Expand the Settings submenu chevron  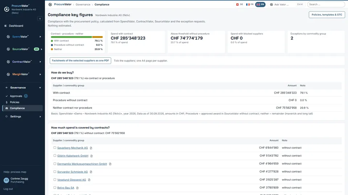(40, 117)
